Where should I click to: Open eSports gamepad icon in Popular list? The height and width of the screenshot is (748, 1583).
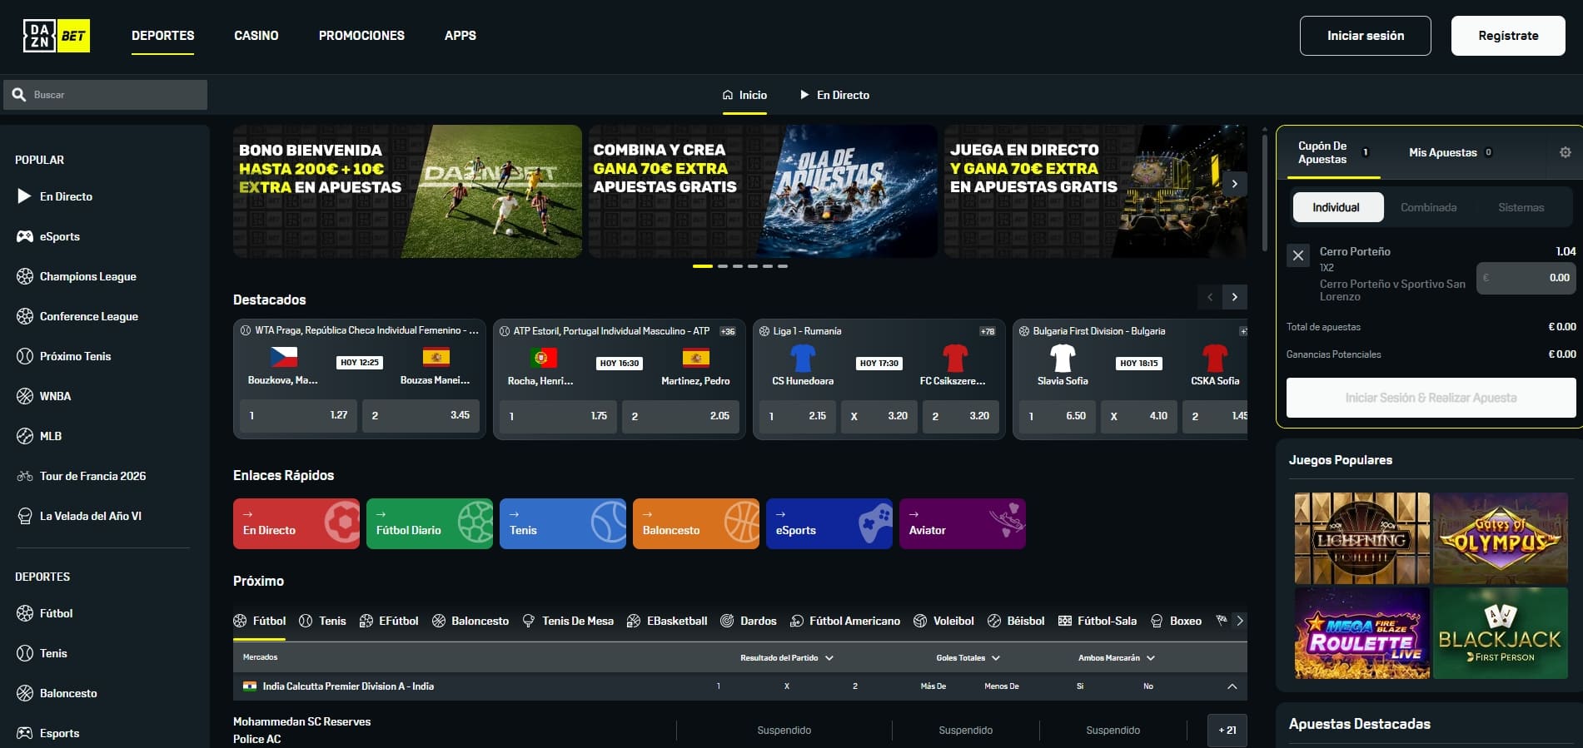tap(25, 236)
